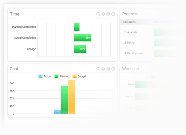This screenshot has height=135, width=186.
Task: Close the Time widget with X icon
Action: pos(113,14)
